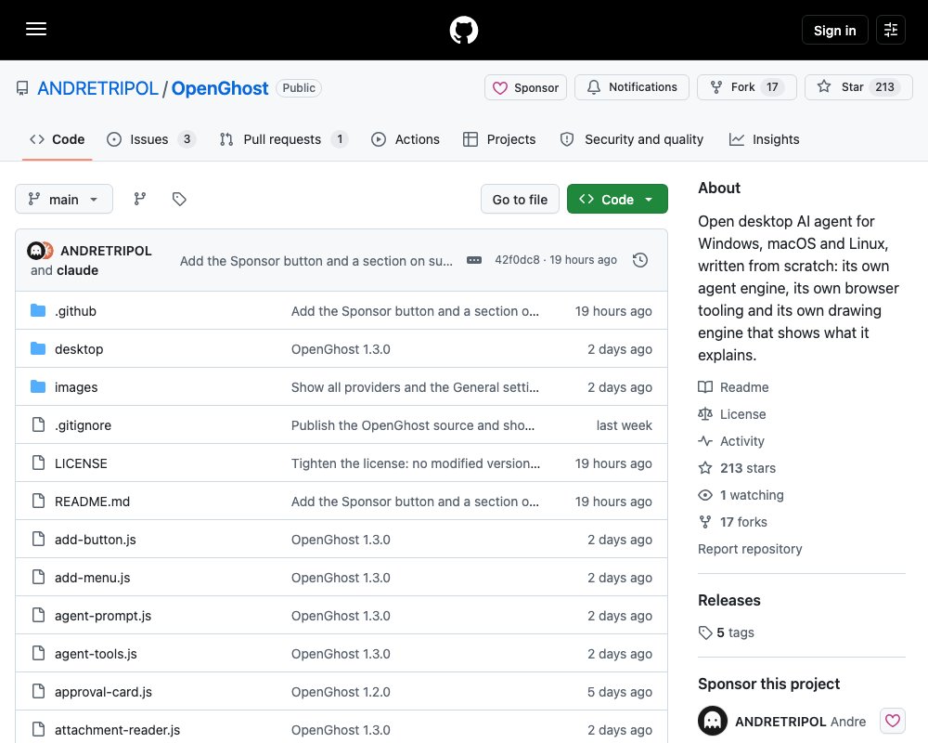Expand the green Code dropdown
This screenshot has width=928, height=743.
pos(617,199)
